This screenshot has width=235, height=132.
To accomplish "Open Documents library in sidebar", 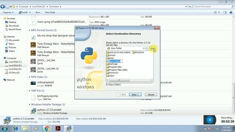I will click(12, 40).
